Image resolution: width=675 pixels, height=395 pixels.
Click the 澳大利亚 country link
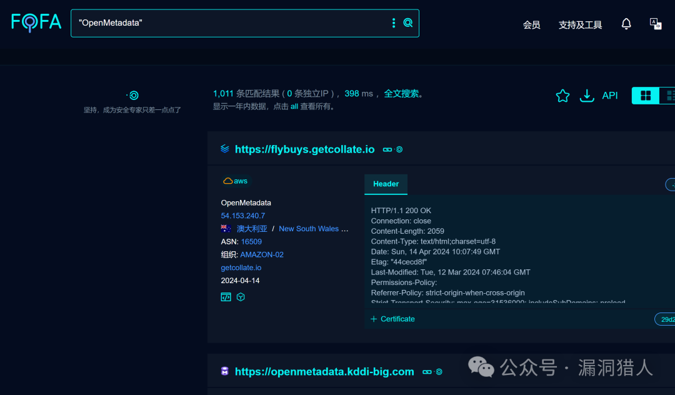coord(252,229)
